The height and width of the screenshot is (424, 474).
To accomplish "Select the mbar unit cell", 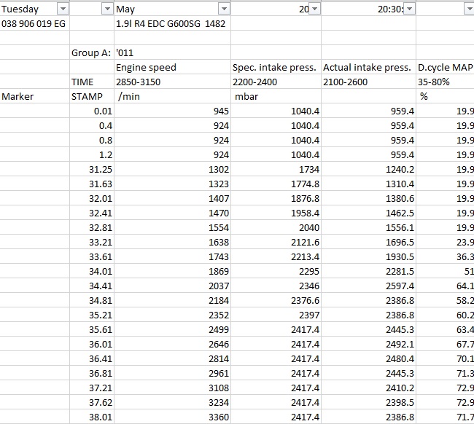I will click(x=246, y=96).
